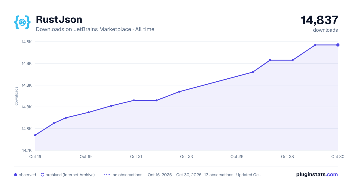Viewport: 352px width, 185px height.
Task: Select the RustJson title heading
Action: 59,19
